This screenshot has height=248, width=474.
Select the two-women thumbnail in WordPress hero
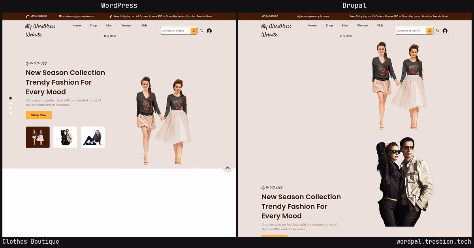click(x=38, y=137)
